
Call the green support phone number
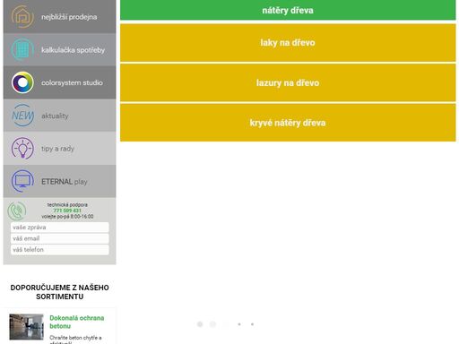[x=67, y=211]
